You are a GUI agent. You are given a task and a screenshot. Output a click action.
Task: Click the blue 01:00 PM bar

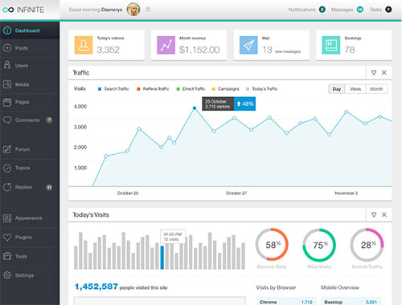click(x=162, y=258)
